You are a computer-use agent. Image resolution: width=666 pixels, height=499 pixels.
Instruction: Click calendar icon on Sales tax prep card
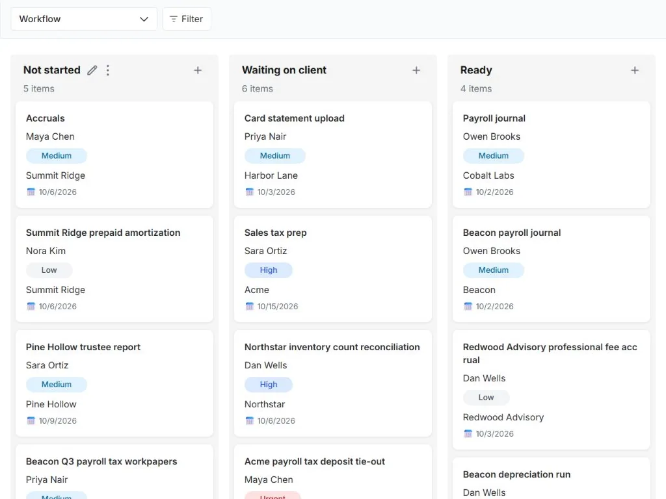pyautogui.click(x=249, y=307)
